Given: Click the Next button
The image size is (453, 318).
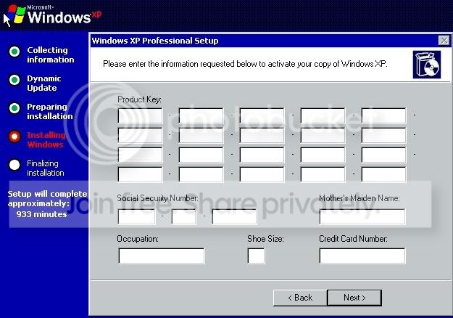Looking at the screenshot, I should tap(354, 298).
